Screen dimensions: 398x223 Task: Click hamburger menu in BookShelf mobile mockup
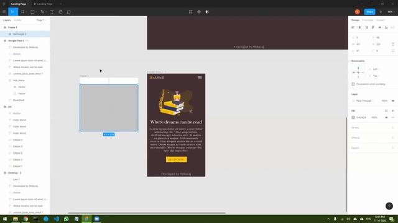click(200, 78)
